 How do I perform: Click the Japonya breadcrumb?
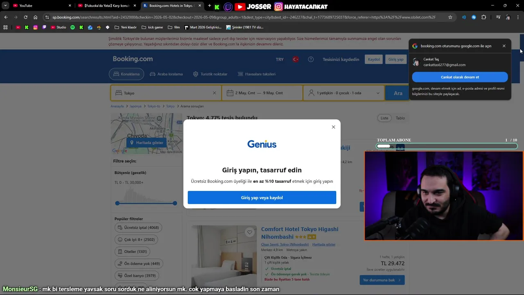[136, 106]
